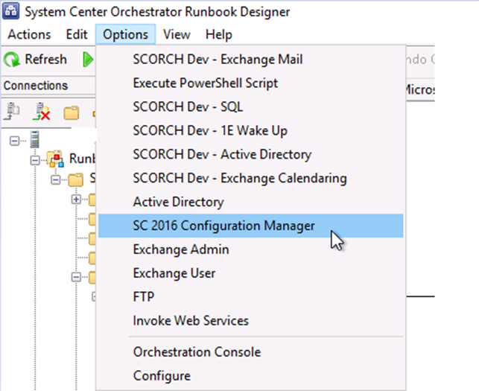
Task: Click the green Run arrow icon
Action: 88,60
